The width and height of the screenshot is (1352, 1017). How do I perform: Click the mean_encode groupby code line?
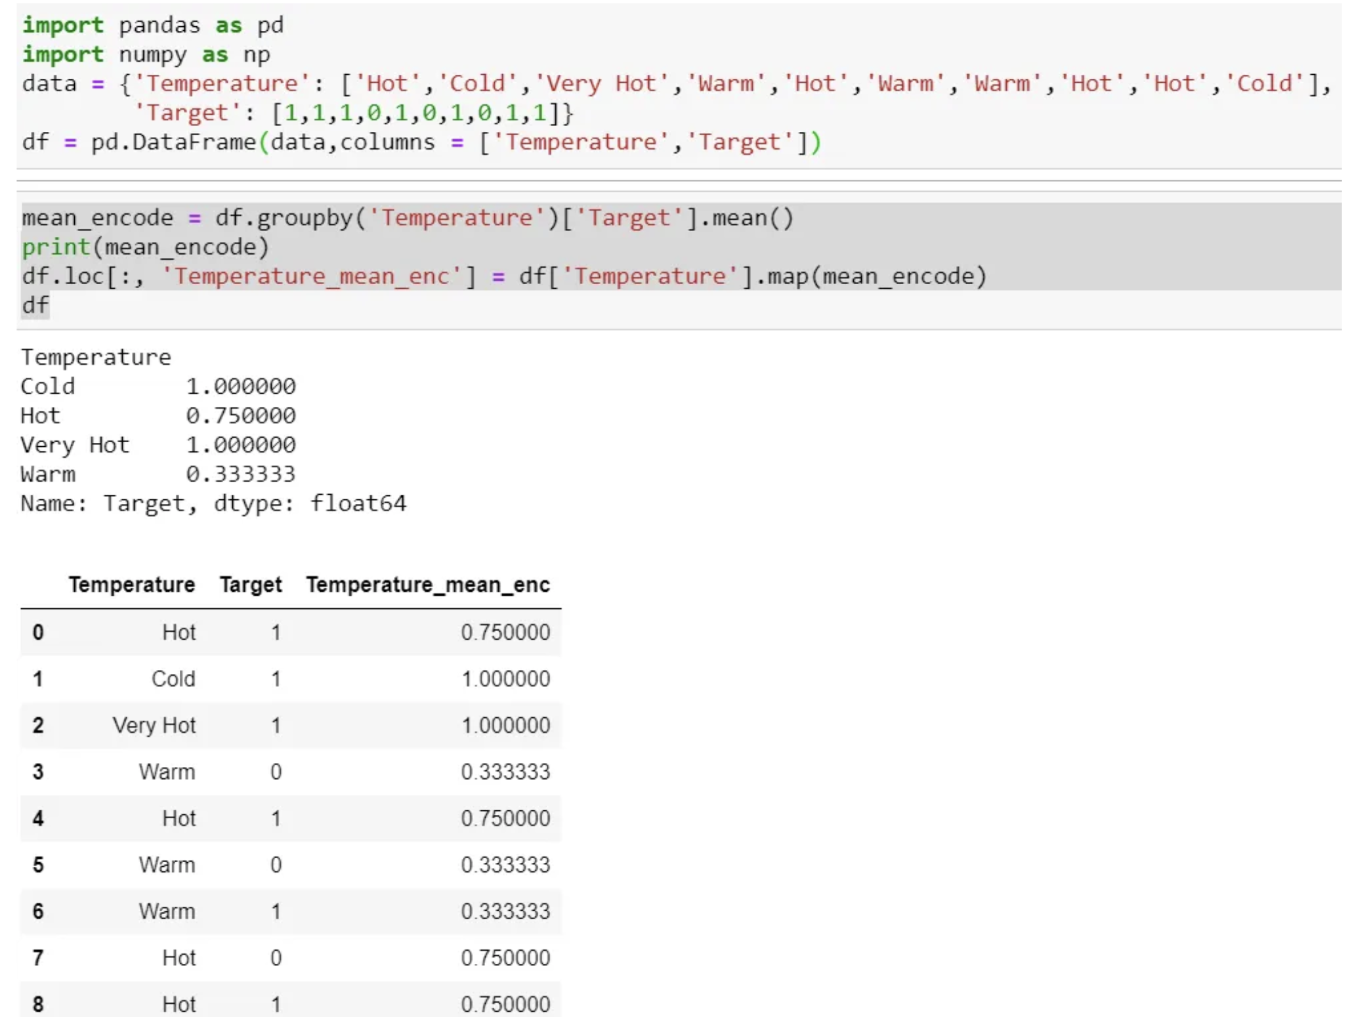[407, 218]
